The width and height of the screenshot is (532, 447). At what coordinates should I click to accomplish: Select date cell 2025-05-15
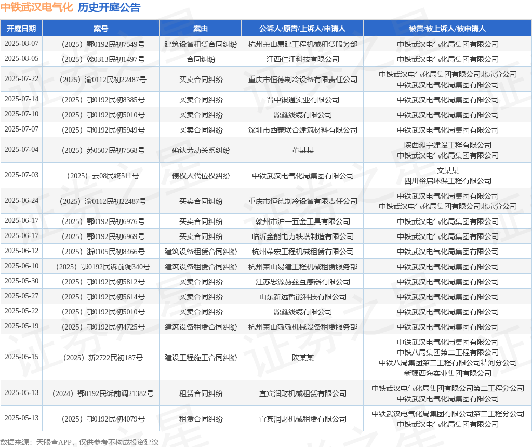click(21, 357)
